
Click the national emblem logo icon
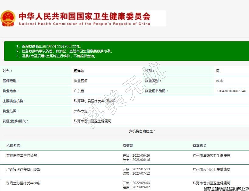point(8,18)
